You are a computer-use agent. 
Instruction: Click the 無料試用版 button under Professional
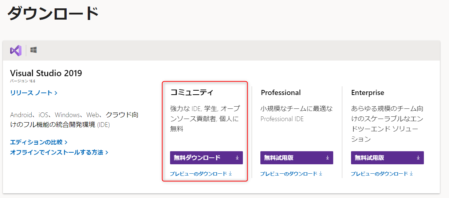click(x=297, y=158)
